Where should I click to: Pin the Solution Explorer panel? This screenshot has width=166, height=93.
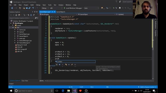[35, 12]
